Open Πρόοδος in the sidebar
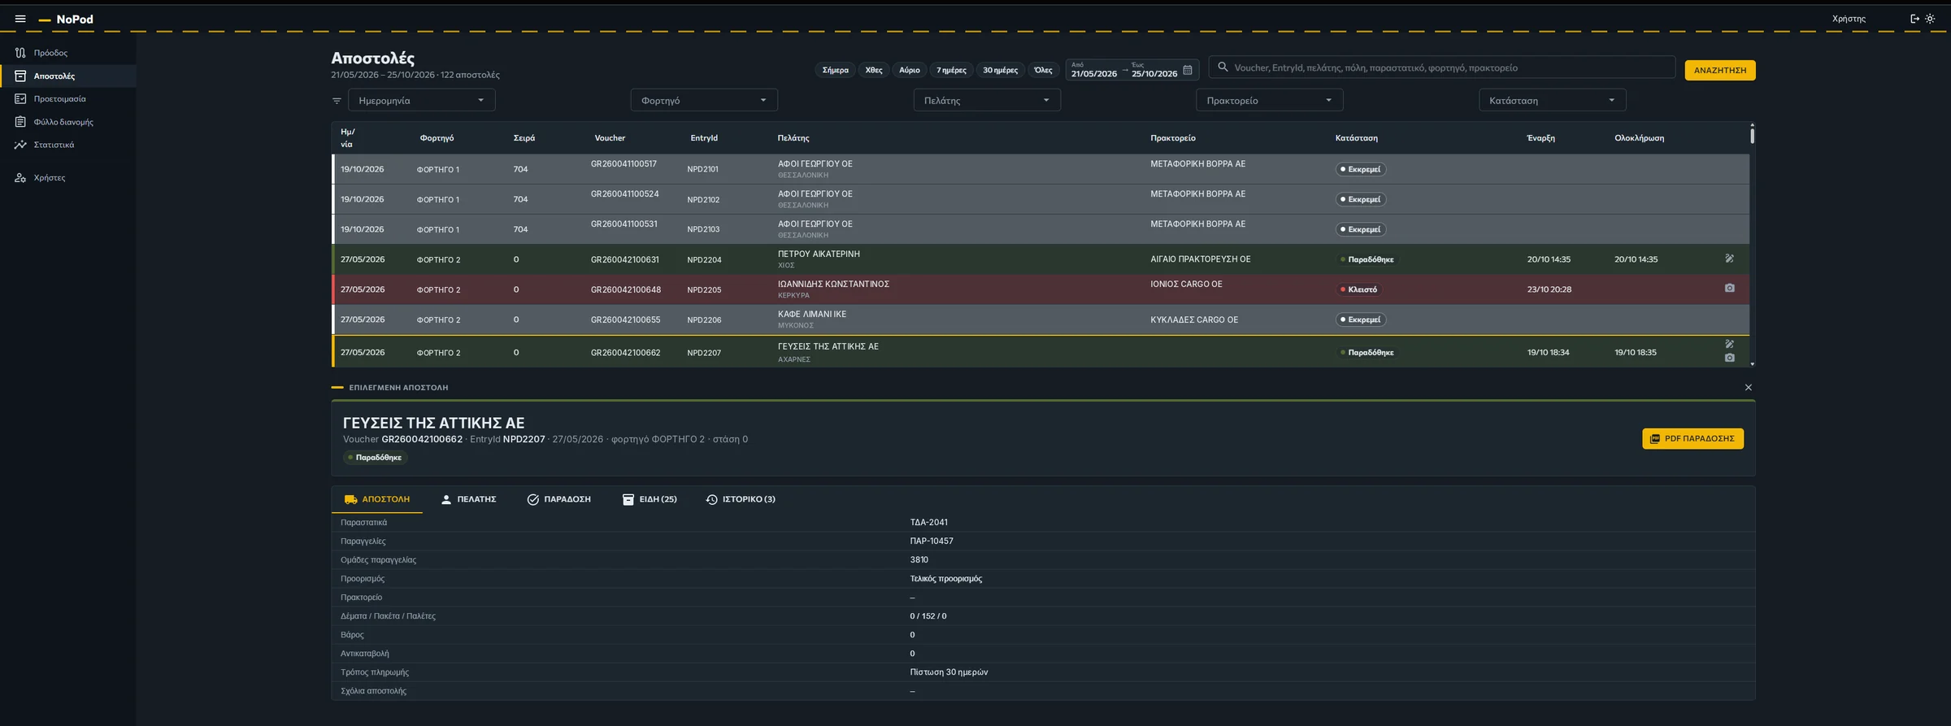 68,53
